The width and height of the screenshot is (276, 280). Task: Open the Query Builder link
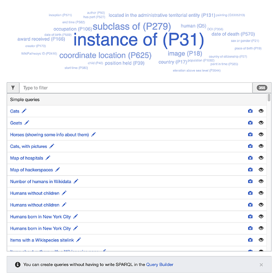160,264
